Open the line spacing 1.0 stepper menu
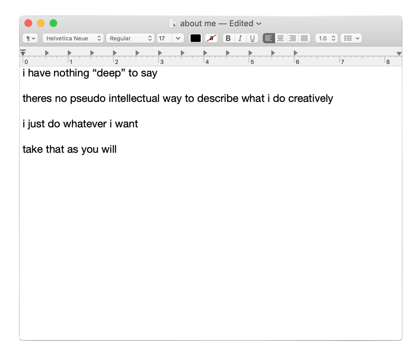 tap(326, 38)
